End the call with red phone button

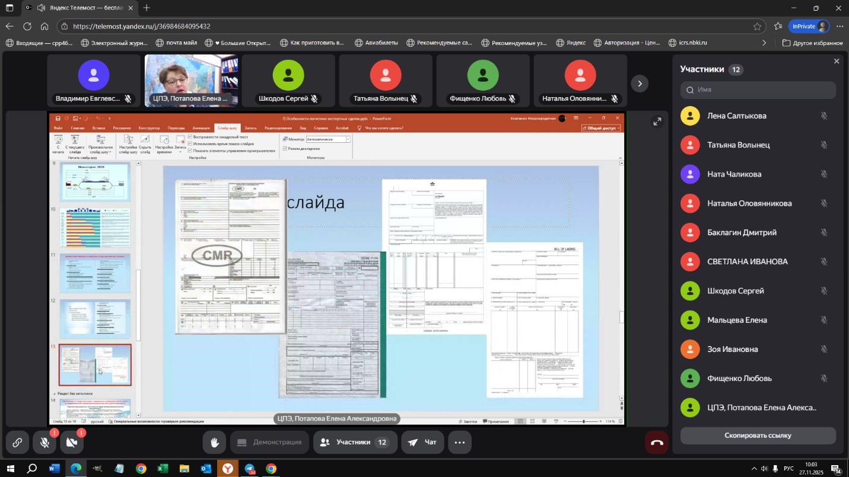pyautogui.click(x=656, y=442)
